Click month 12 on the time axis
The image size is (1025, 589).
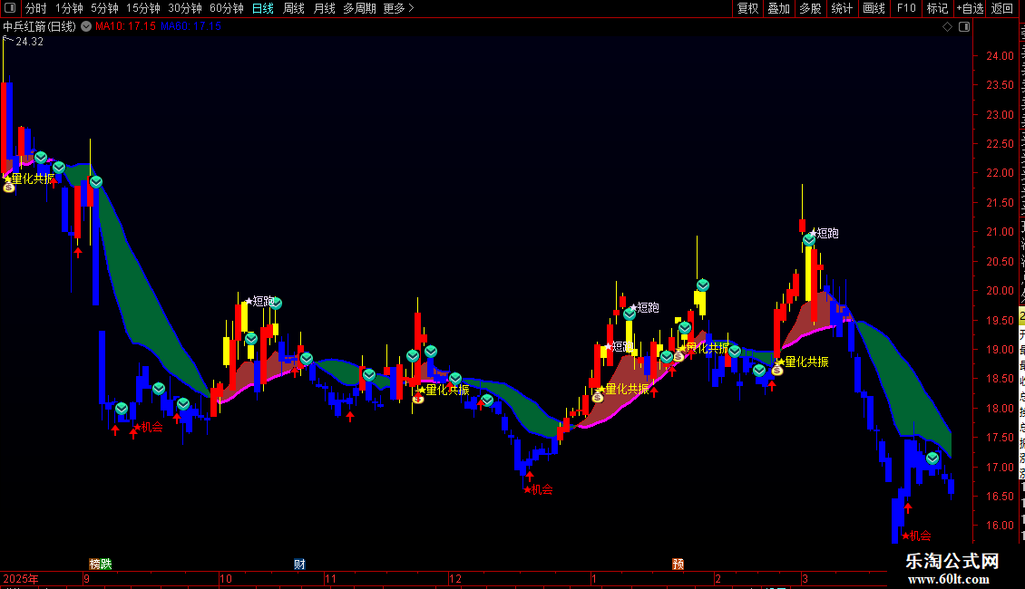[x=455, y=579]
